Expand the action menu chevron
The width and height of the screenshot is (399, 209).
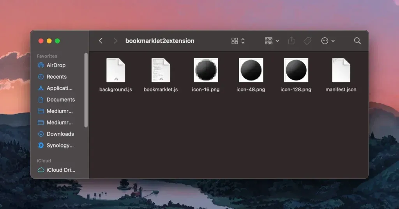(x=333, y=41)
